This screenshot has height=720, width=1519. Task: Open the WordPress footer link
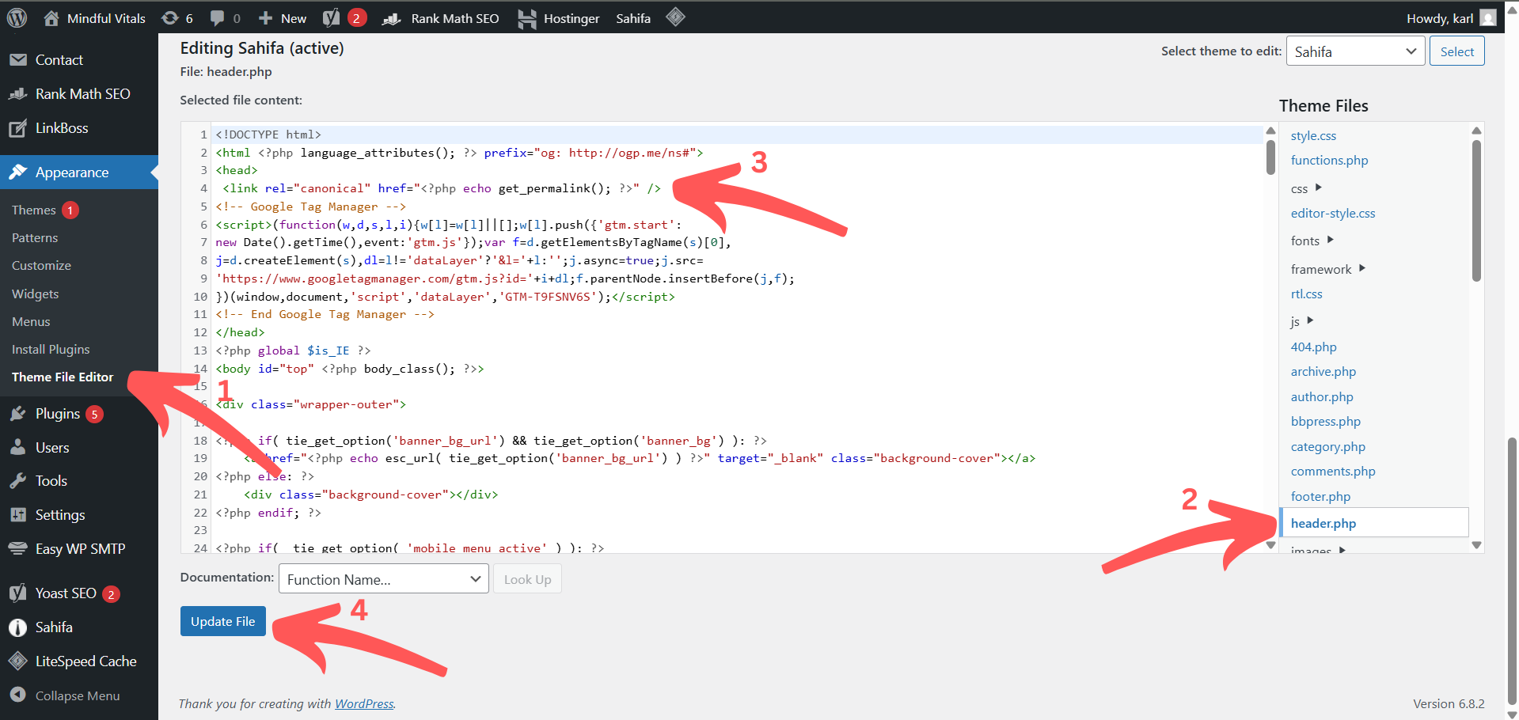[x=364, y=703]
